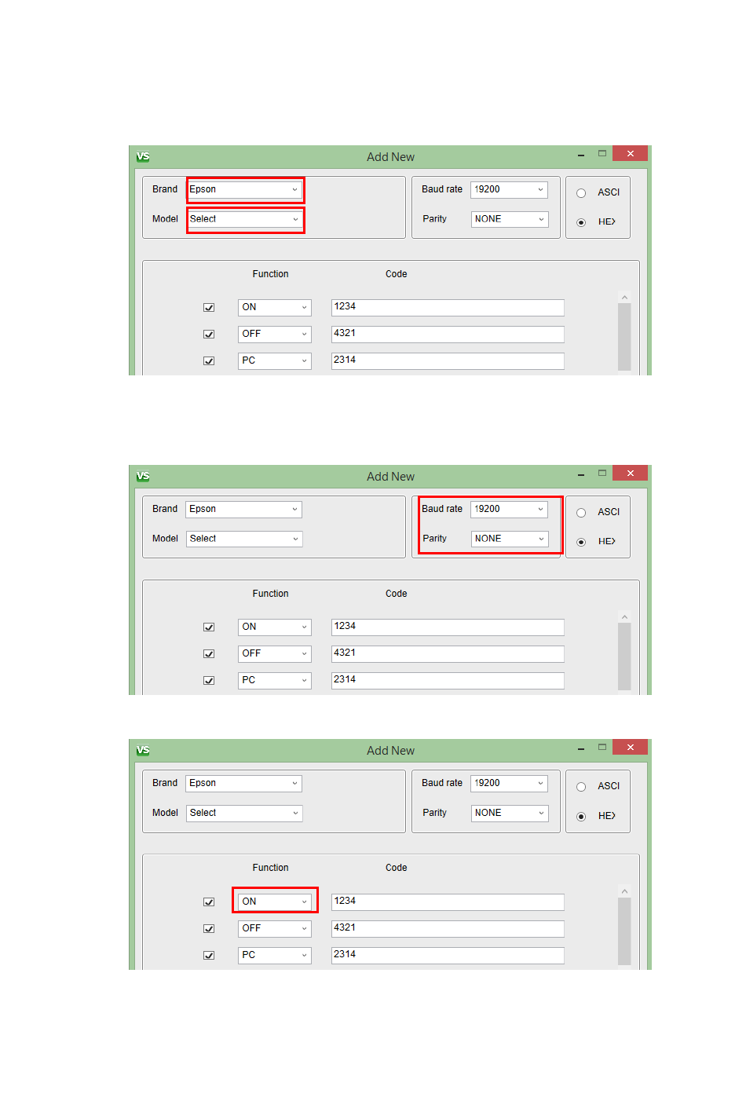Select the ASCI radio button in the top window
The height and width of the screenshot is (1101, 746).
pos(581,193)
